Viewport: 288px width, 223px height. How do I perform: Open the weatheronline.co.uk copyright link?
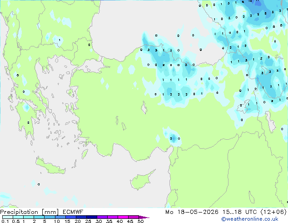[249, 219]
